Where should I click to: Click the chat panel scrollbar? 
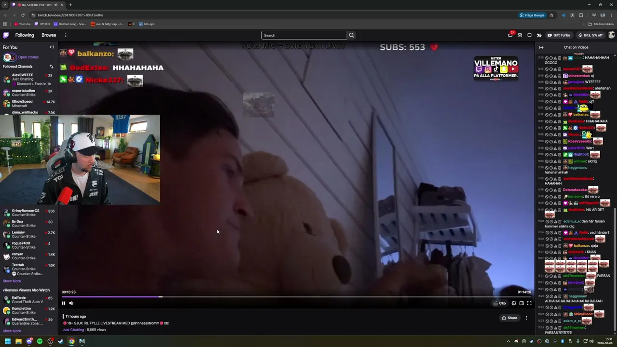tap(615, 270)
